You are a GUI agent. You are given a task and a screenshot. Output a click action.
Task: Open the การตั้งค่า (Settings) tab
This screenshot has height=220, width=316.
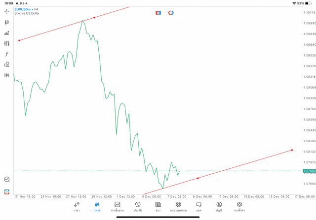[x=239, y=206]
